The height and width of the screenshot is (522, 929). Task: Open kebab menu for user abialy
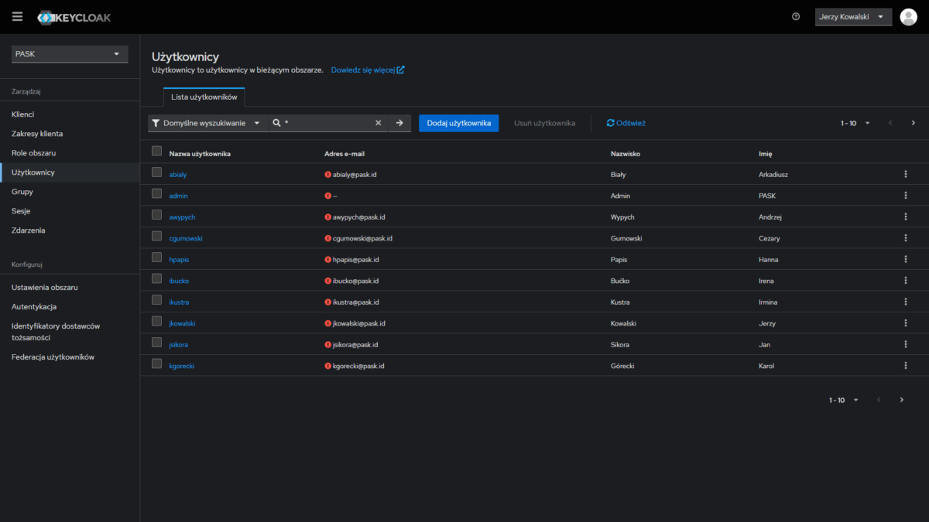(905, 175)
